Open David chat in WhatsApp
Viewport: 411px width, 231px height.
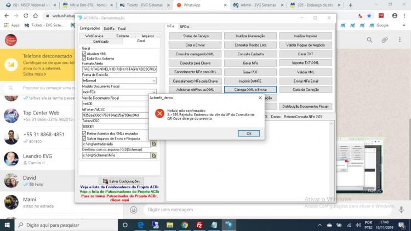click(37, 181)
